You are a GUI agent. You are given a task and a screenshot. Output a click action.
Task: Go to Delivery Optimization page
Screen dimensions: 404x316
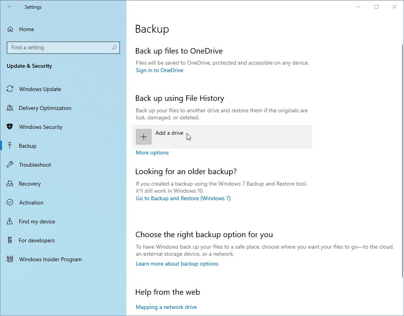click(x=45, y=108)
